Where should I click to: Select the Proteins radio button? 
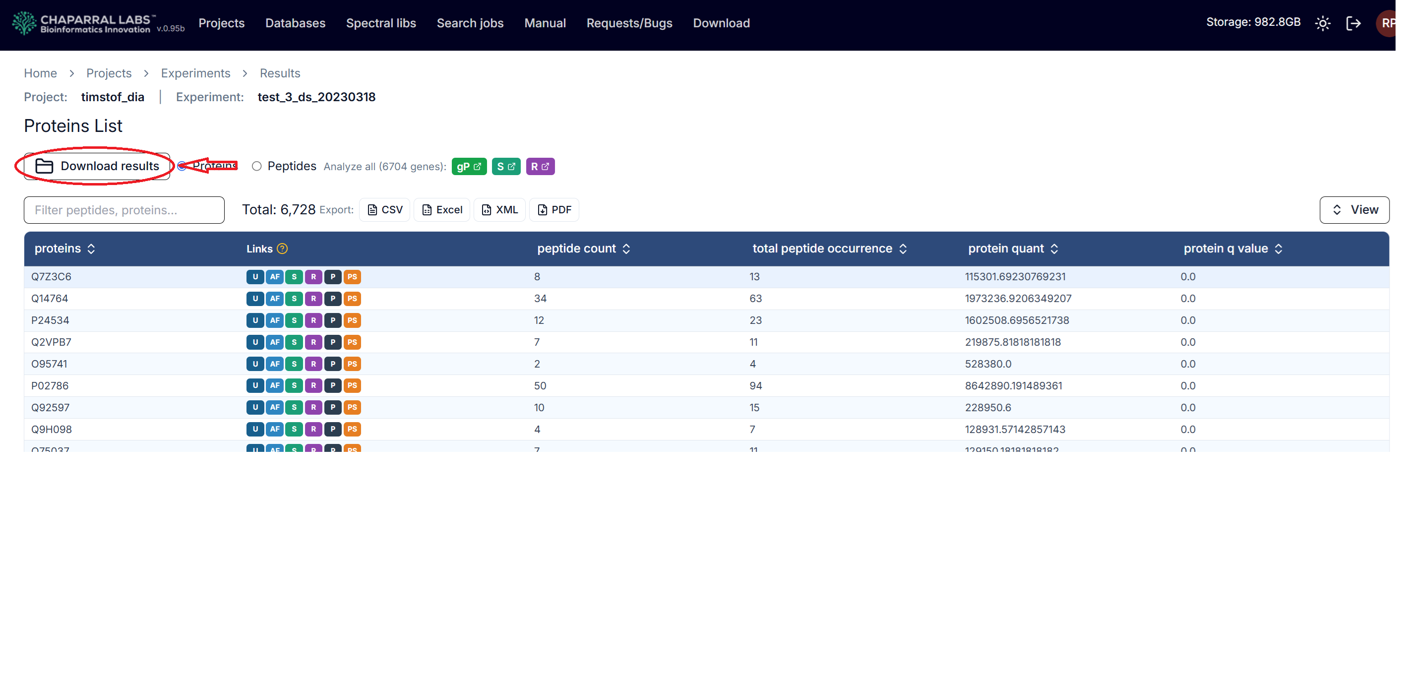pyautogui.click(x=182, y=167)
